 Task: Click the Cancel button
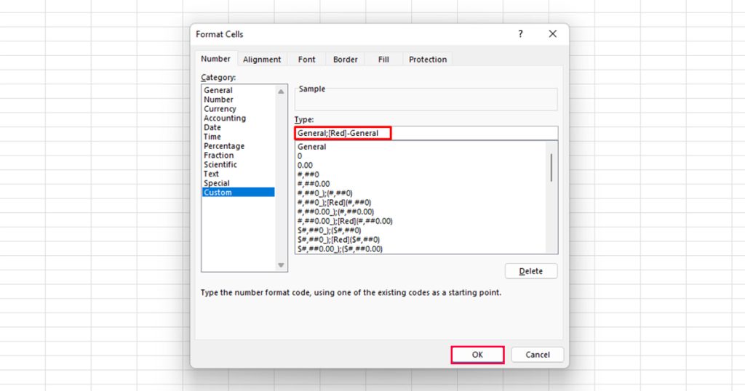[537, 355]
